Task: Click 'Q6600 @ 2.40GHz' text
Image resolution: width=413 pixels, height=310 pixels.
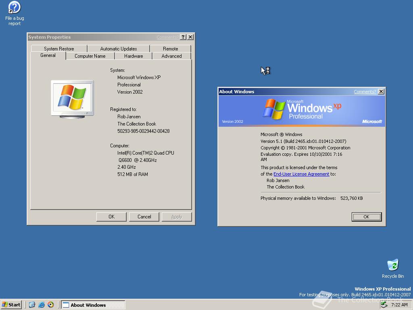Action: click(x=138, y=160)
